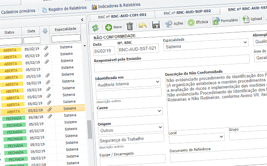Click the Segurança do Trabalho text field

[131, 139]
